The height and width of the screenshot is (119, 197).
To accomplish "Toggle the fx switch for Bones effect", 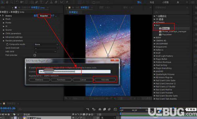I will (x=3, y=16).
